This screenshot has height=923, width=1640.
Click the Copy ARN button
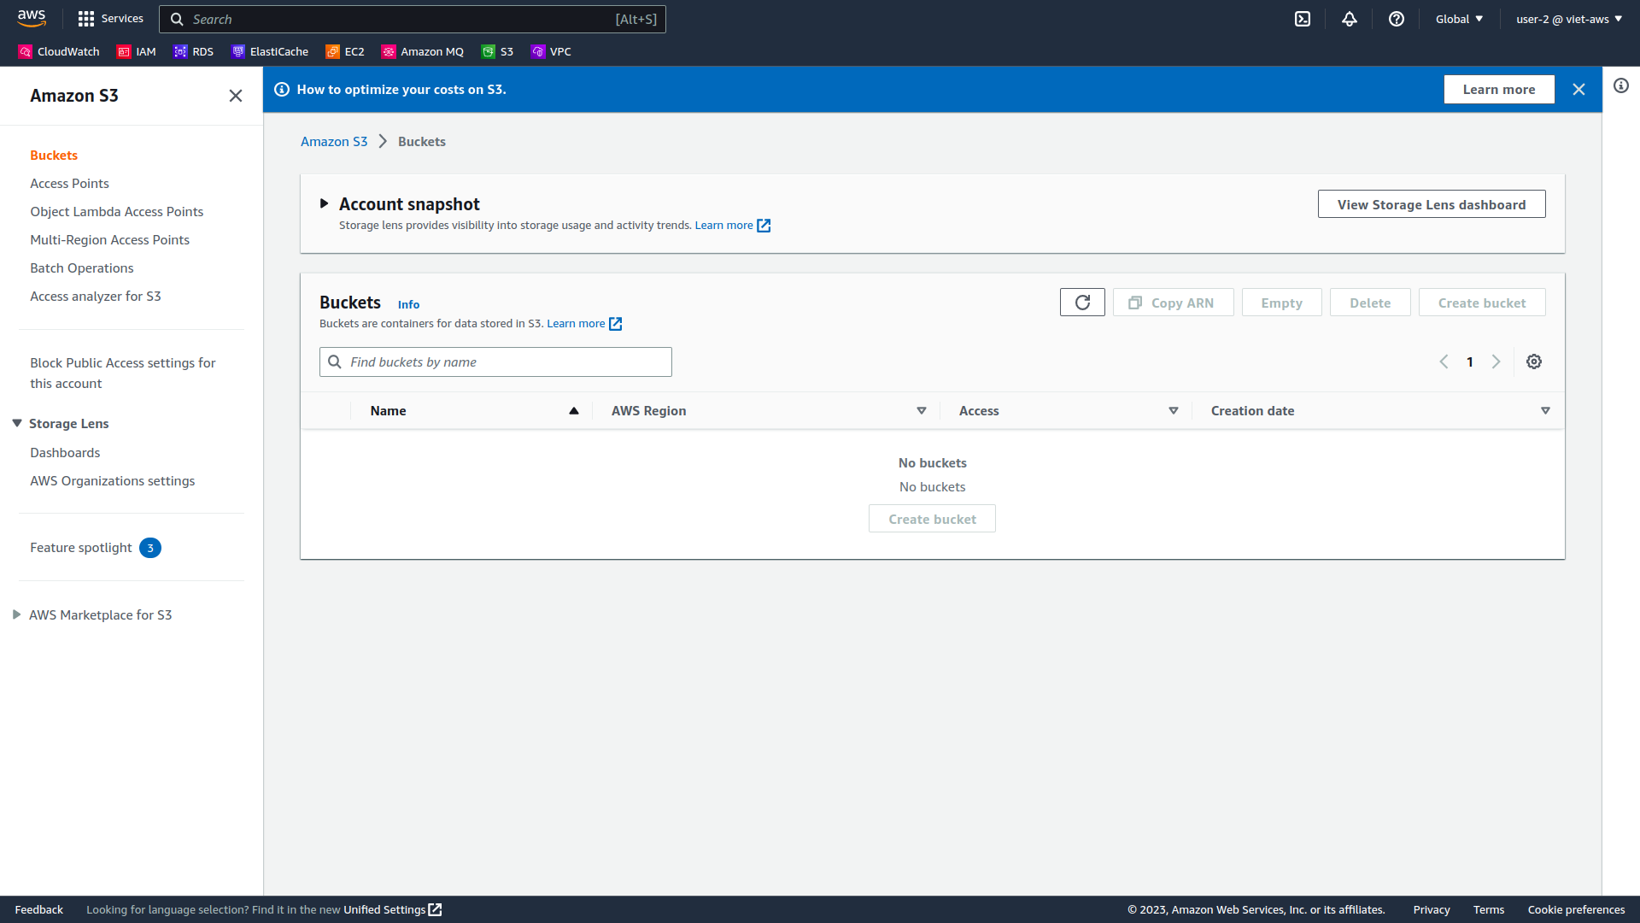point(1173,303)
